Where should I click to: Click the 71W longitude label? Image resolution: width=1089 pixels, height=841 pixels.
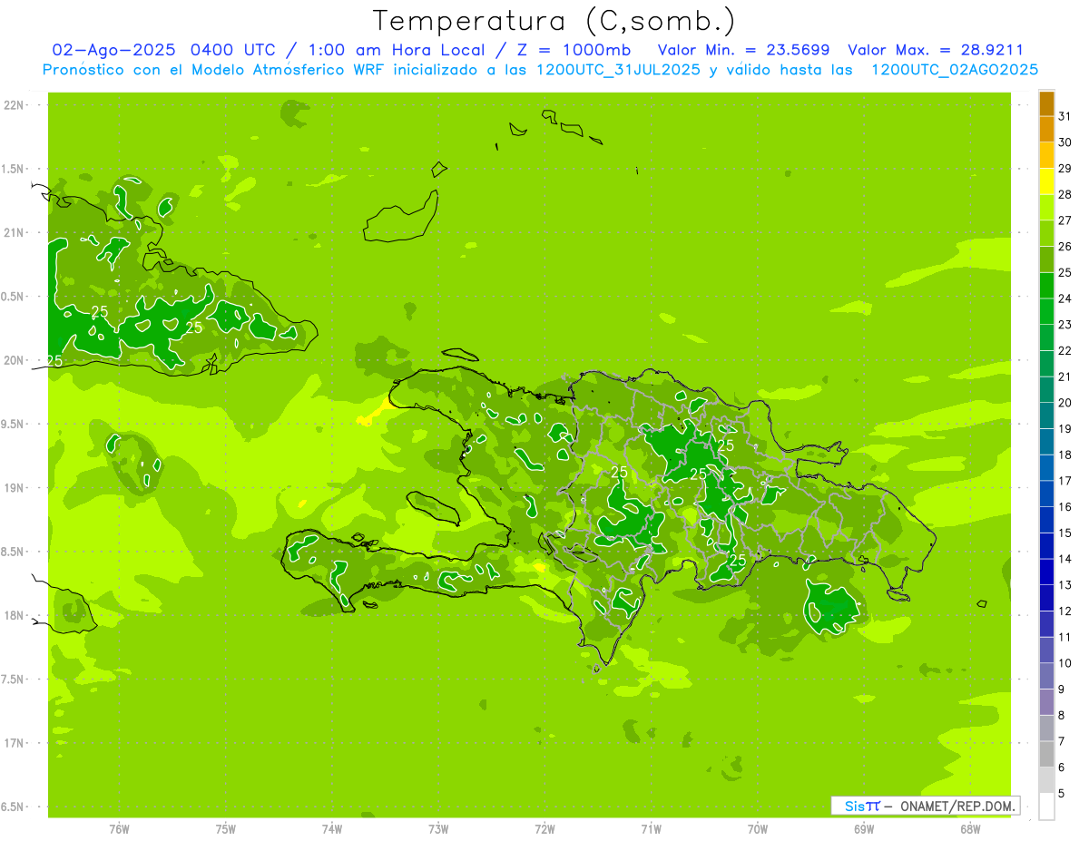(651, 828)
